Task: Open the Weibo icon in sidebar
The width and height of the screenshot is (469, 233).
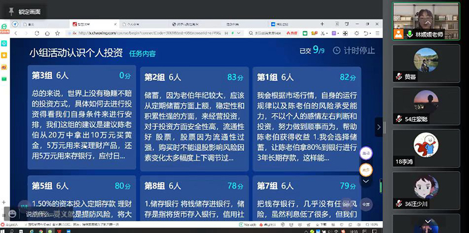Action: point(4,67)
